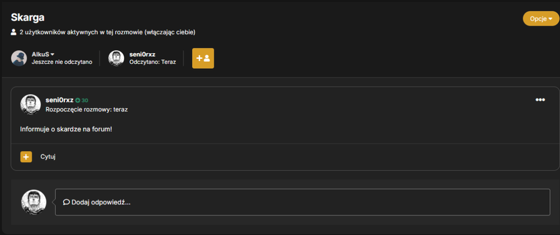Click the Cytuj quote link
Viewport: 560px width, 235px height.
48,157
